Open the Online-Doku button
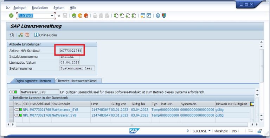This screenshot has width=270, height=138. tap(46, 35)
